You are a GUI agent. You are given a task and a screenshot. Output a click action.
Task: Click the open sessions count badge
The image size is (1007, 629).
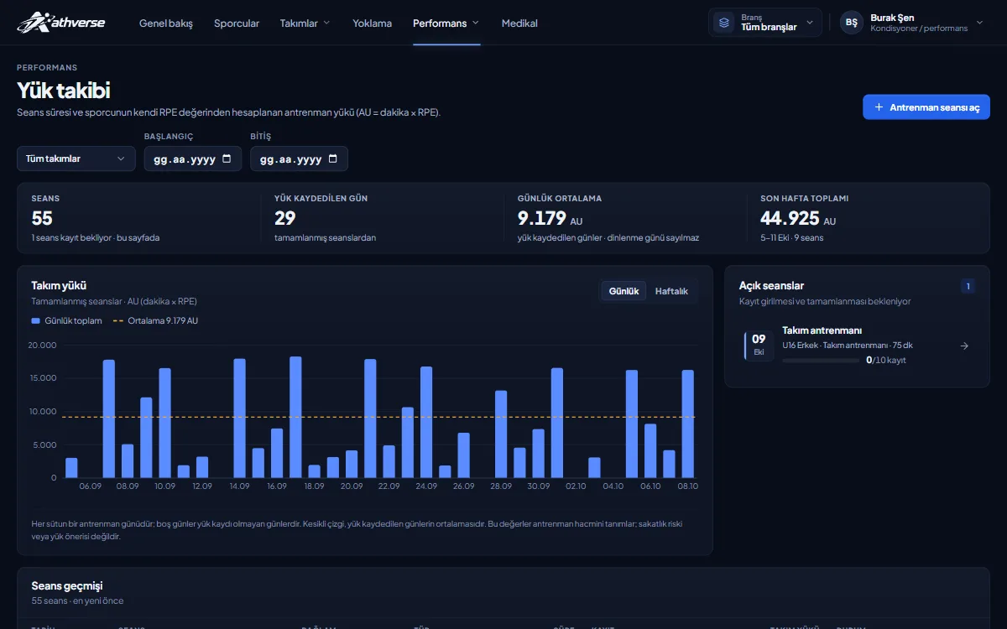tap(968, 286)
